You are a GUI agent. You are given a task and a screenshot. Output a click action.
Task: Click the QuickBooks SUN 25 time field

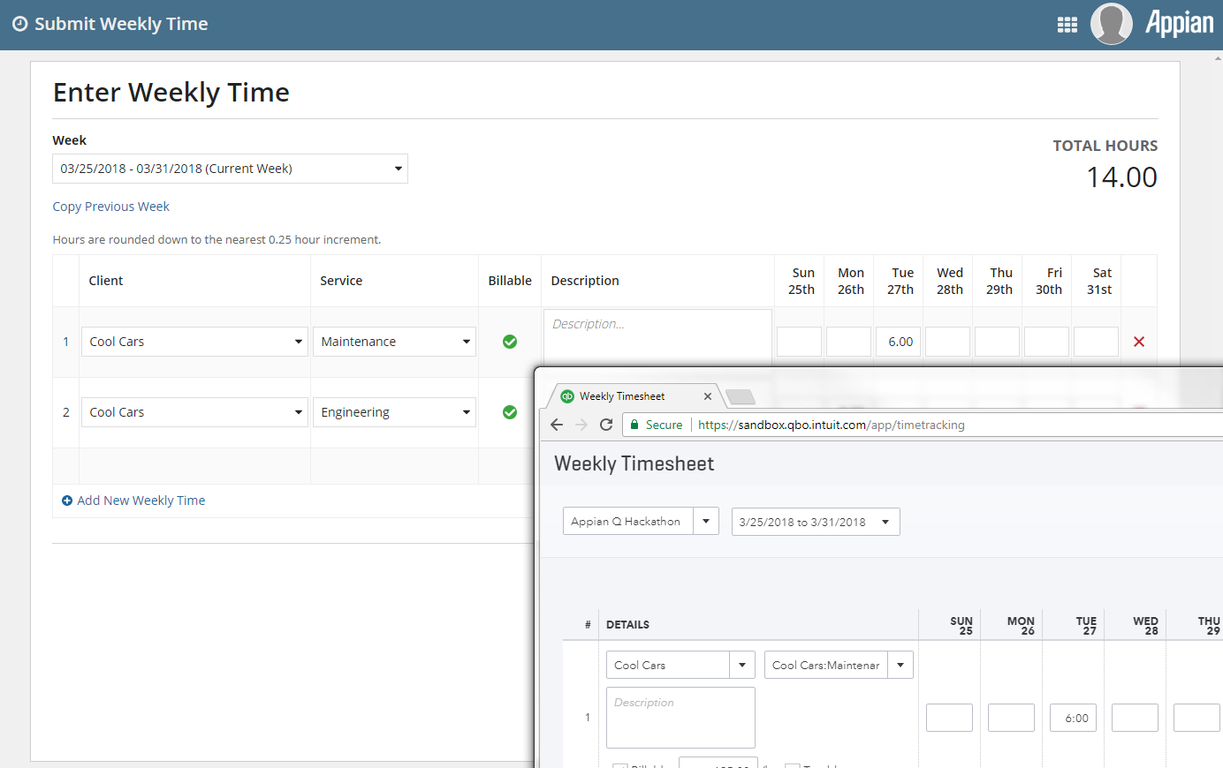949,718
